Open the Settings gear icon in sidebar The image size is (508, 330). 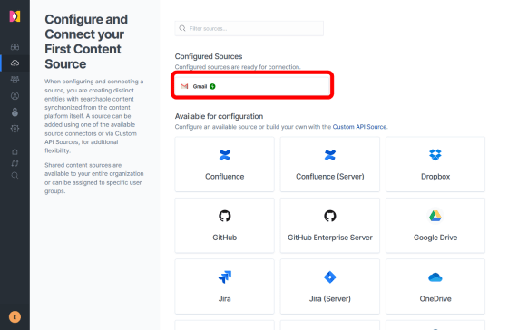coord(15,129)
